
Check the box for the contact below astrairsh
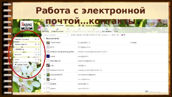point(44,88)
